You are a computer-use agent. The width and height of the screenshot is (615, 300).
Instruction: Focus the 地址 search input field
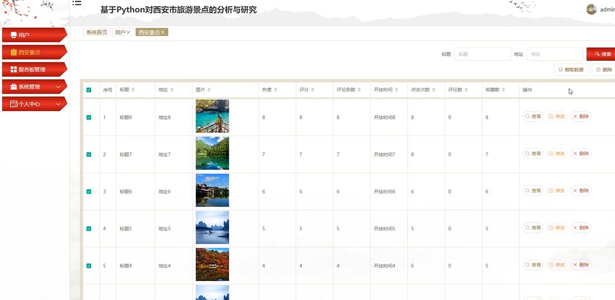click(x=555, y=54)
